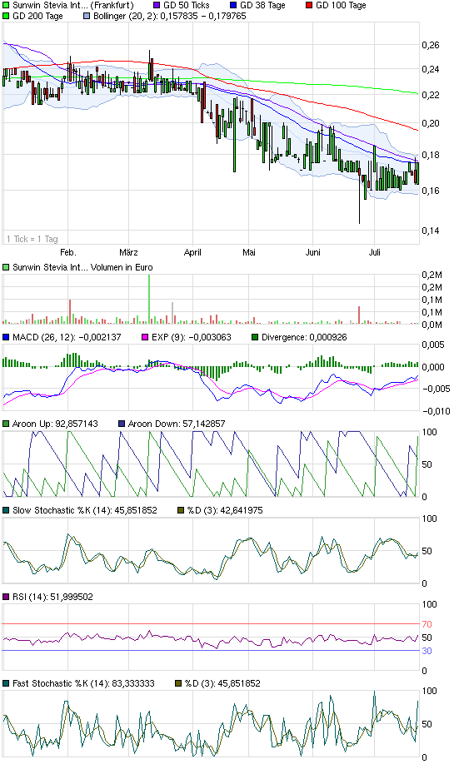The width and height of the screenshot is (454, 764).
Task: Select the 'GD 38 Tage' legend label
Action: click(x=263, y=5)
